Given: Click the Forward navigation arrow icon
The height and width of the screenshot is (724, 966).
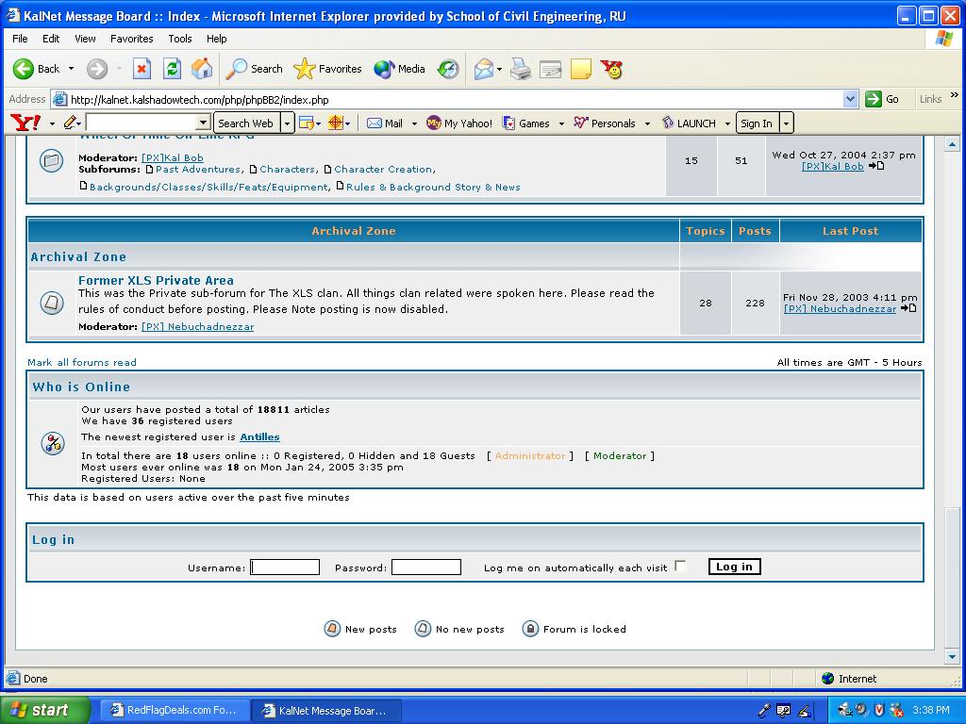Looking at the screenshot, I should tap(97, 69).
